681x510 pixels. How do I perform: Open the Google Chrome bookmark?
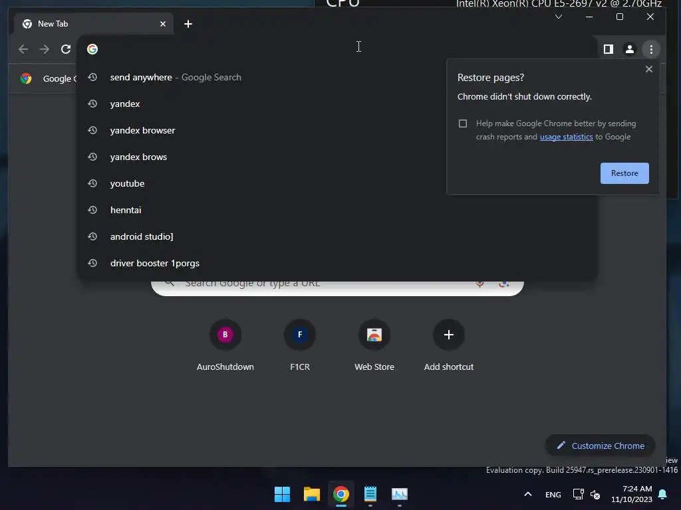click(x=48, y=78)
